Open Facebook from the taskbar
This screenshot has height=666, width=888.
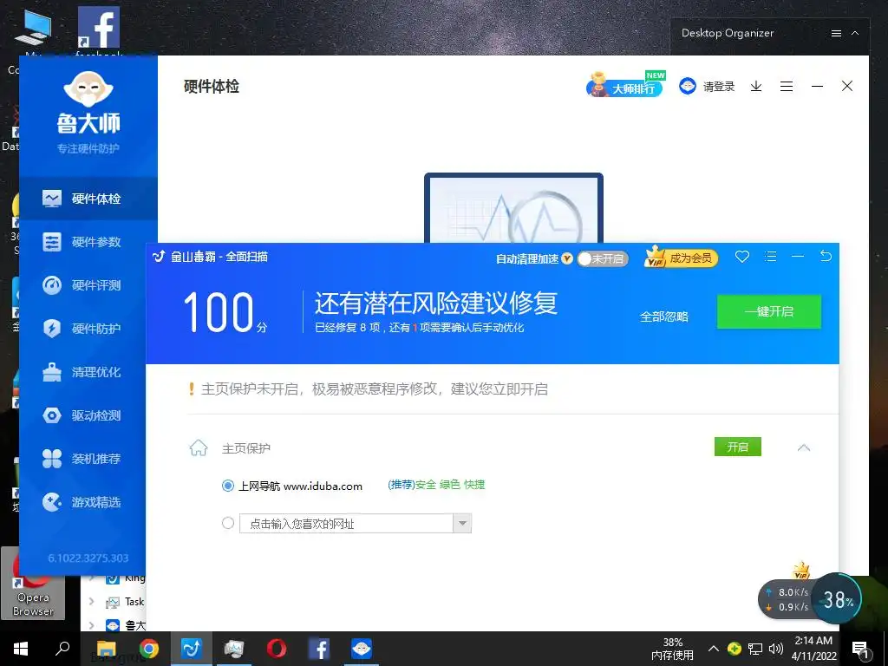319,649
